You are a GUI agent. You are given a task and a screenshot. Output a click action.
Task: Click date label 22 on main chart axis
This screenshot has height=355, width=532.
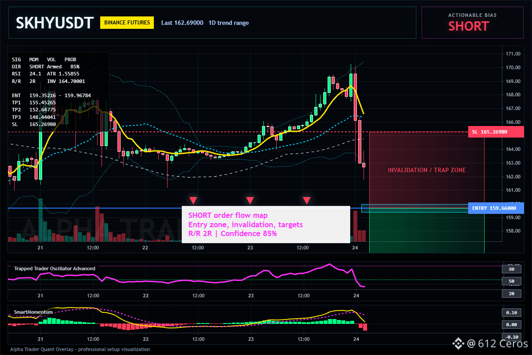pos(145,248)
